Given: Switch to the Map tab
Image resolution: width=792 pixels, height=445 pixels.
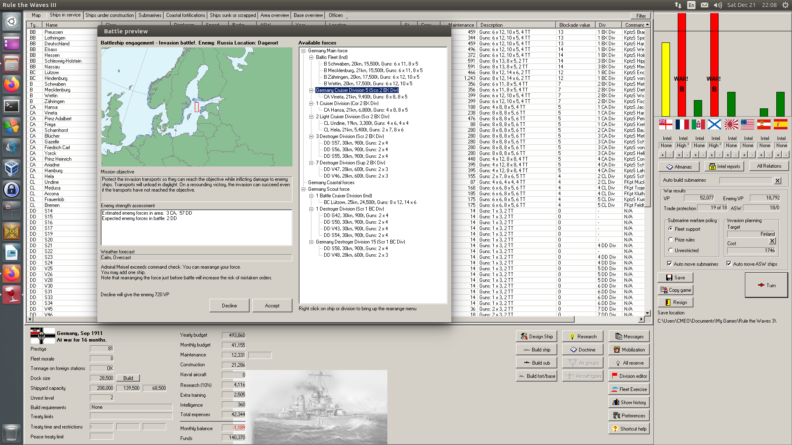Looking at the screenshot, I should point(36,16).
